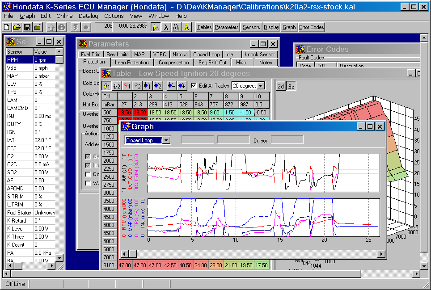Screen dimensions: 431x290
Task: Click the datalog record dot icon
Action: 86,27
